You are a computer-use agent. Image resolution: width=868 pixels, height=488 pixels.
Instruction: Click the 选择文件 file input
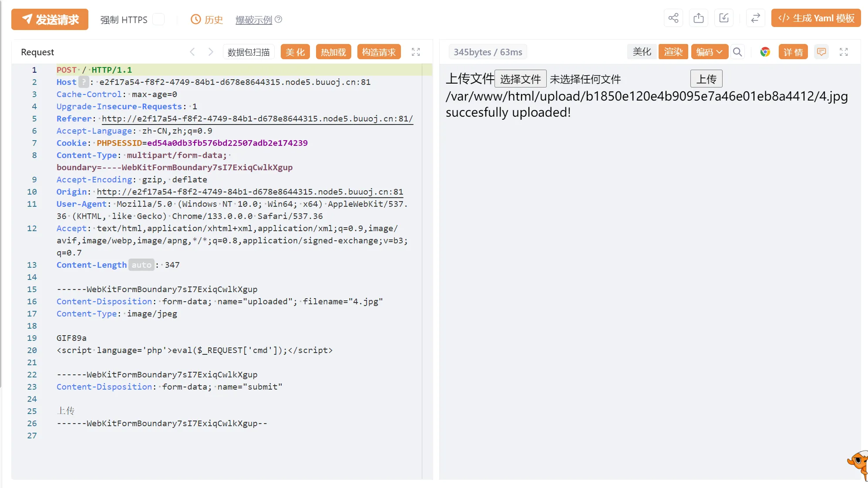tap(520, 79)
